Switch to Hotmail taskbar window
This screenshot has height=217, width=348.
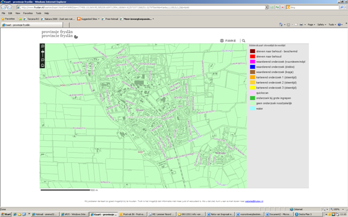45,214
